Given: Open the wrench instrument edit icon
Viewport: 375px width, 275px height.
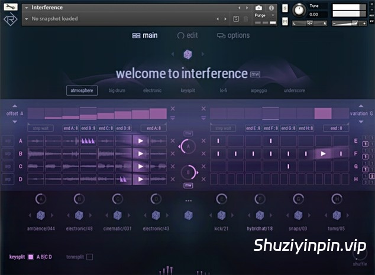Looking at the screenshot, I should pos(10,7).
